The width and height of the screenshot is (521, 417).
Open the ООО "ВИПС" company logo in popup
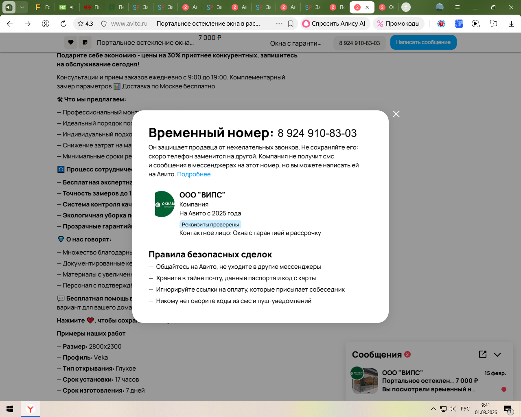tap(164, 204)
